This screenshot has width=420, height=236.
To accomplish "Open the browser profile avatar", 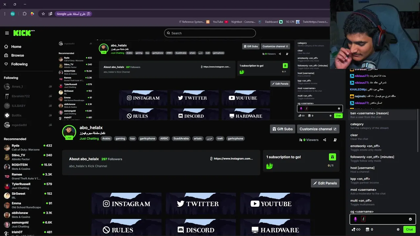I will tap(13, 14).
